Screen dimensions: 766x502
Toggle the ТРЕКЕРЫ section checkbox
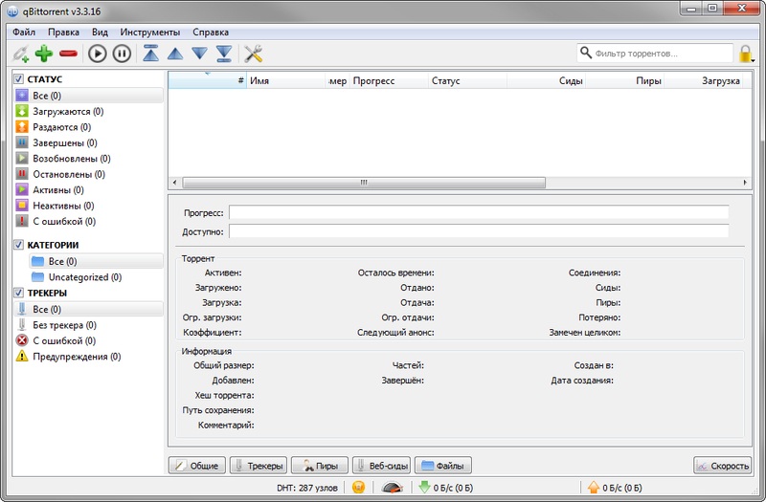tap(19, 293)
